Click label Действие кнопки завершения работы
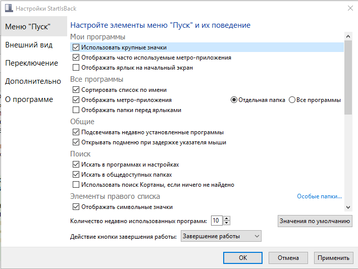Screen dimensions: 358x269 (123, 237)
